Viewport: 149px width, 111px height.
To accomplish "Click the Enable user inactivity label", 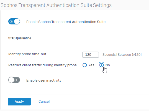I will point(44,80).
